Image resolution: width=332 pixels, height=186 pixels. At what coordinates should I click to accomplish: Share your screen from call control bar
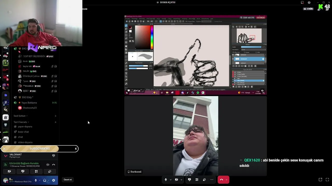point(189,180)
